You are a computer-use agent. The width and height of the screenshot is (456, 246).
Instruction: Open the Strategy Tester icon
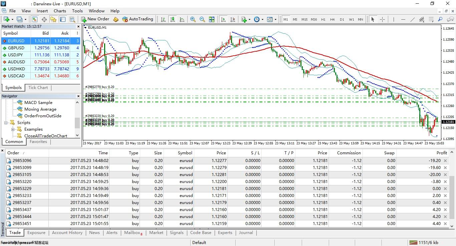[72, 19]
